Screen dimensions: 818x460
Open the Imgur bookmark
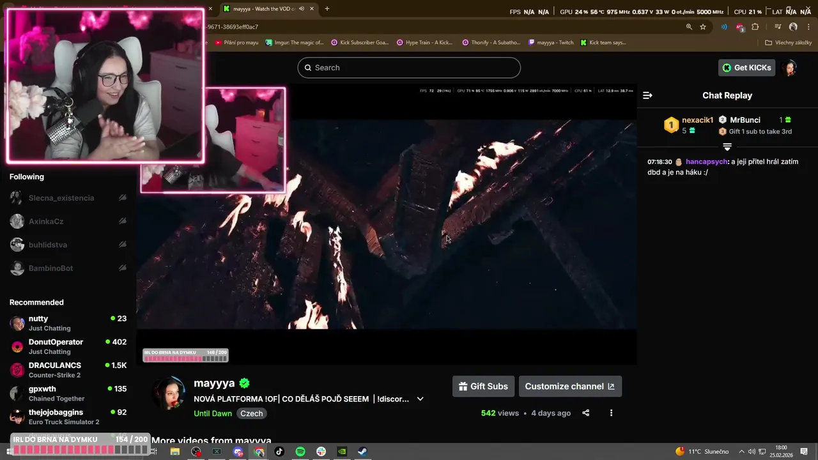tap(293, 43)
